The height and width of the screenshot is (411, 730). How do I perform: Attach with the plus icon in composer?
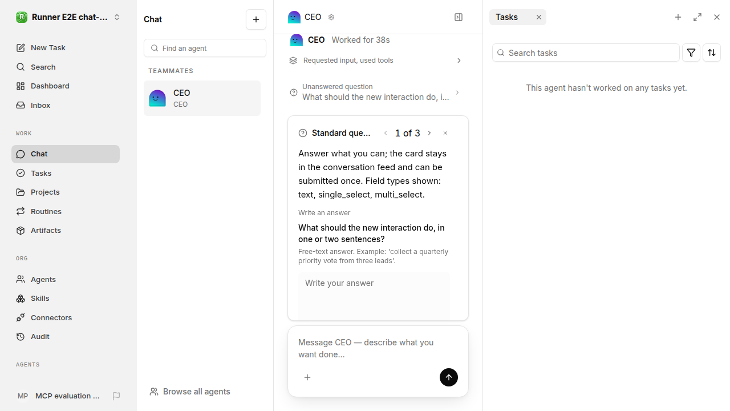(x=307, y=377)
